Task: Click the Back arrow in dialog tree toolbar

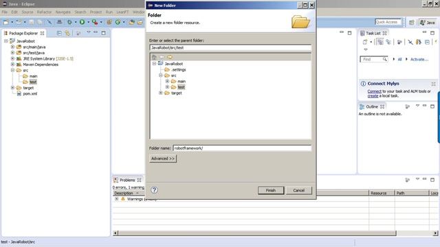Action: 162,57
